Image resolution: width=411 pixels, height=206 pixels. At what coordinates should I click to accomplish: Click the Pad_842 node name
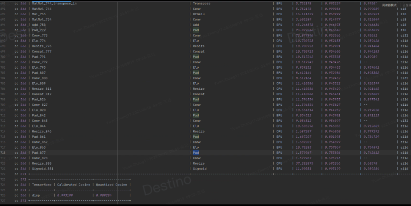point(39,115)
